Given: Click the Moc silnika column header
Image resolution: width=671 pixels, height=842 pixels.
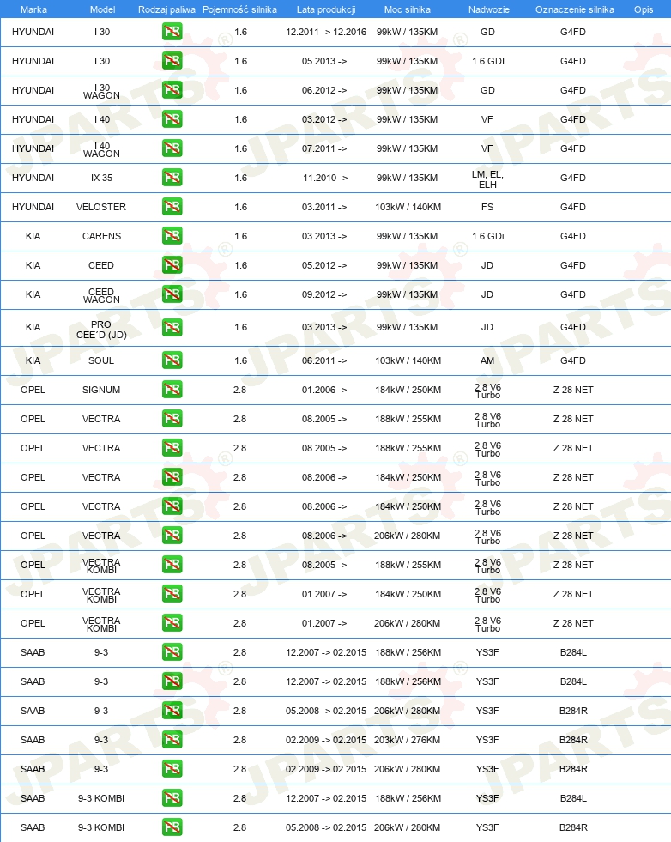Looking at the screenshot, I should pos(407,9).
